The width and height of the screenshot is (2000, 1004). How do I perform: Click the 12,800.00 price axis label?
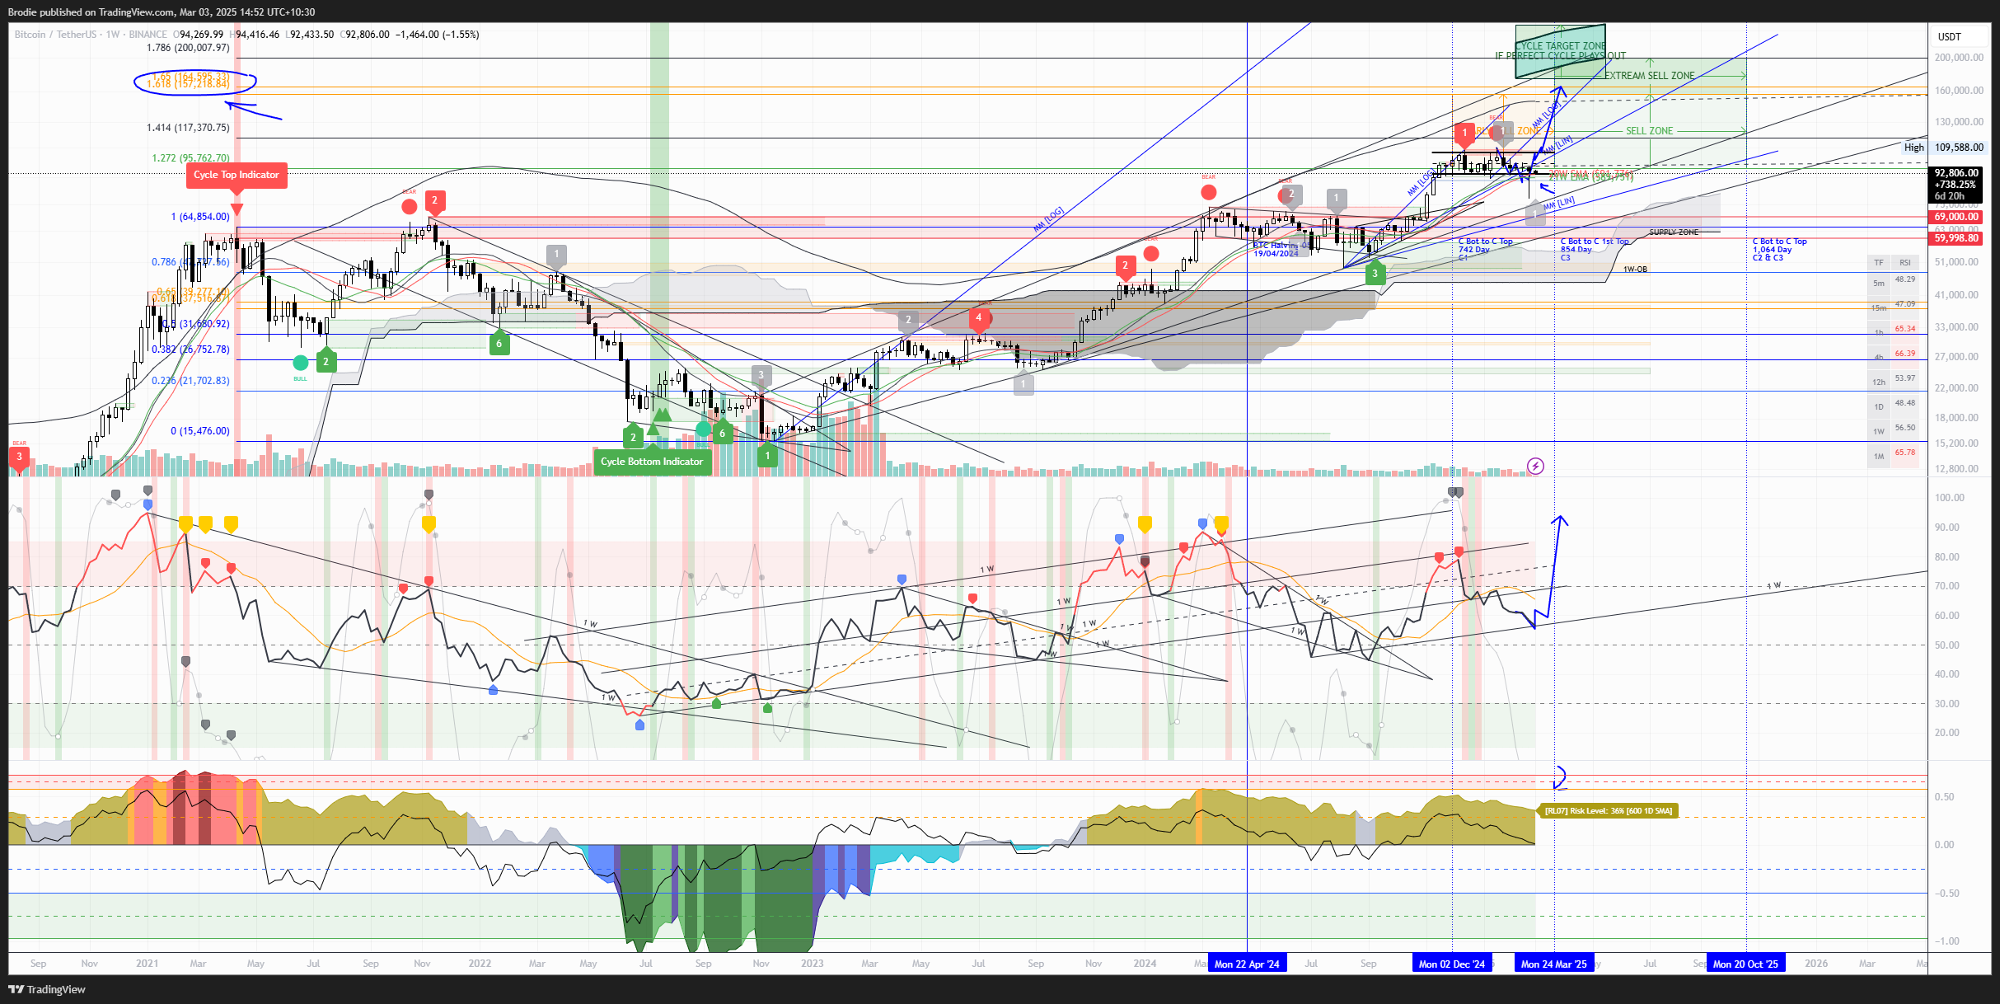pyautogui.click(x=1956, y=469)
